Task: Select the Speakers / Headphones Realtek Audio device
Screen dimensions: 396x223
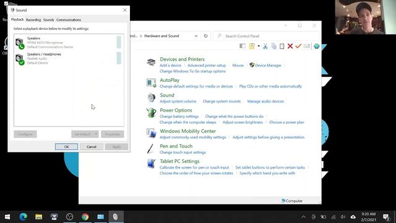Action: pyautogui.click(x=69, y=58)
